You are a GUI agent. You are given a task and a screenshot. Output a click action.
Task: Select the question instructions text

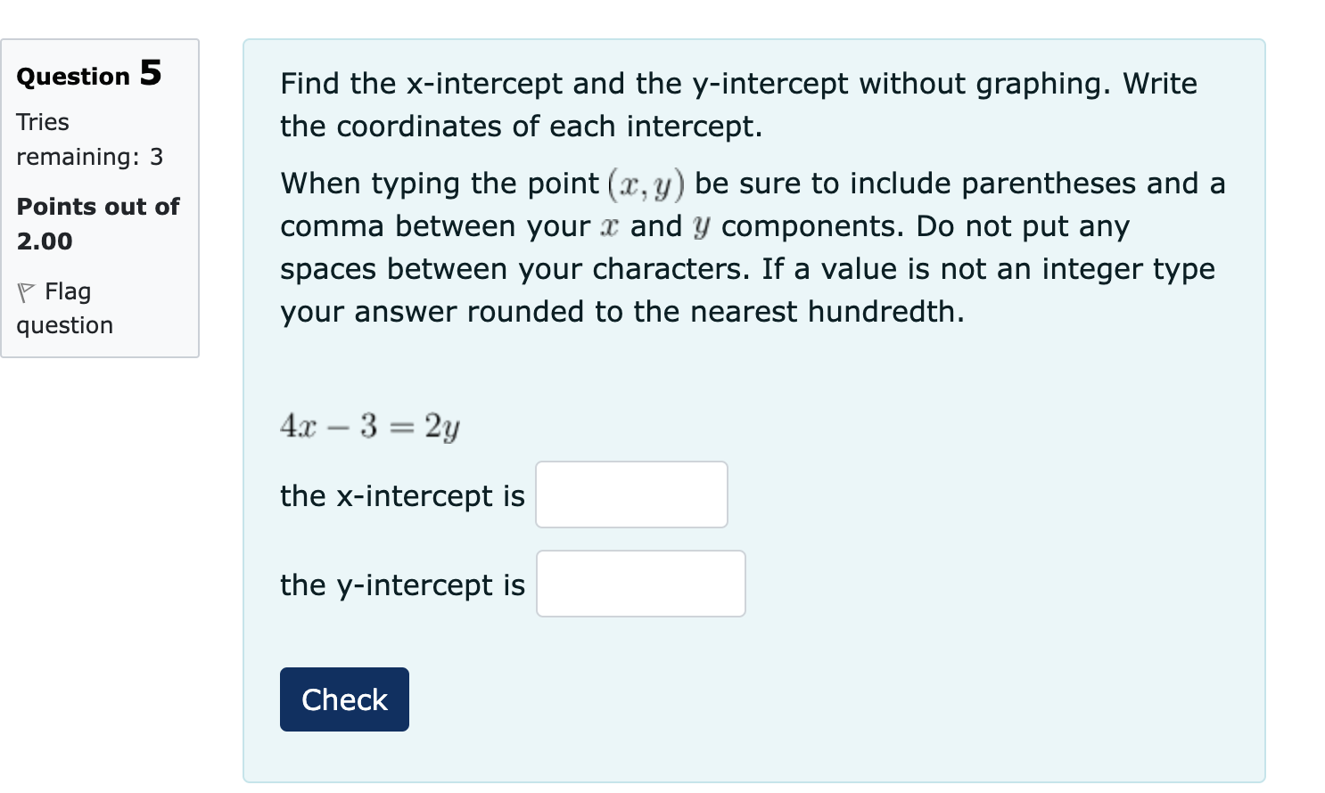click(x=737, y=104)
